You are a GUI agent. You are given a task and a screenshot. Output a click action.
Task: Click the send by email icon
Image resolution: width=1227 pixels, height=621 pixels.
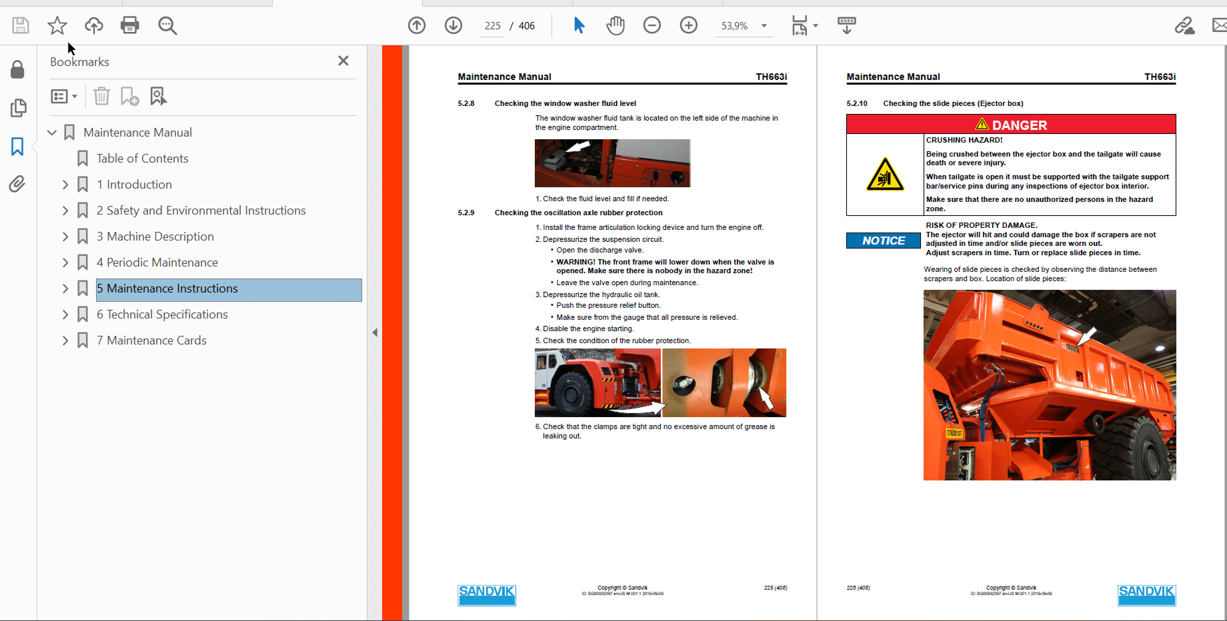(1220, 26)
